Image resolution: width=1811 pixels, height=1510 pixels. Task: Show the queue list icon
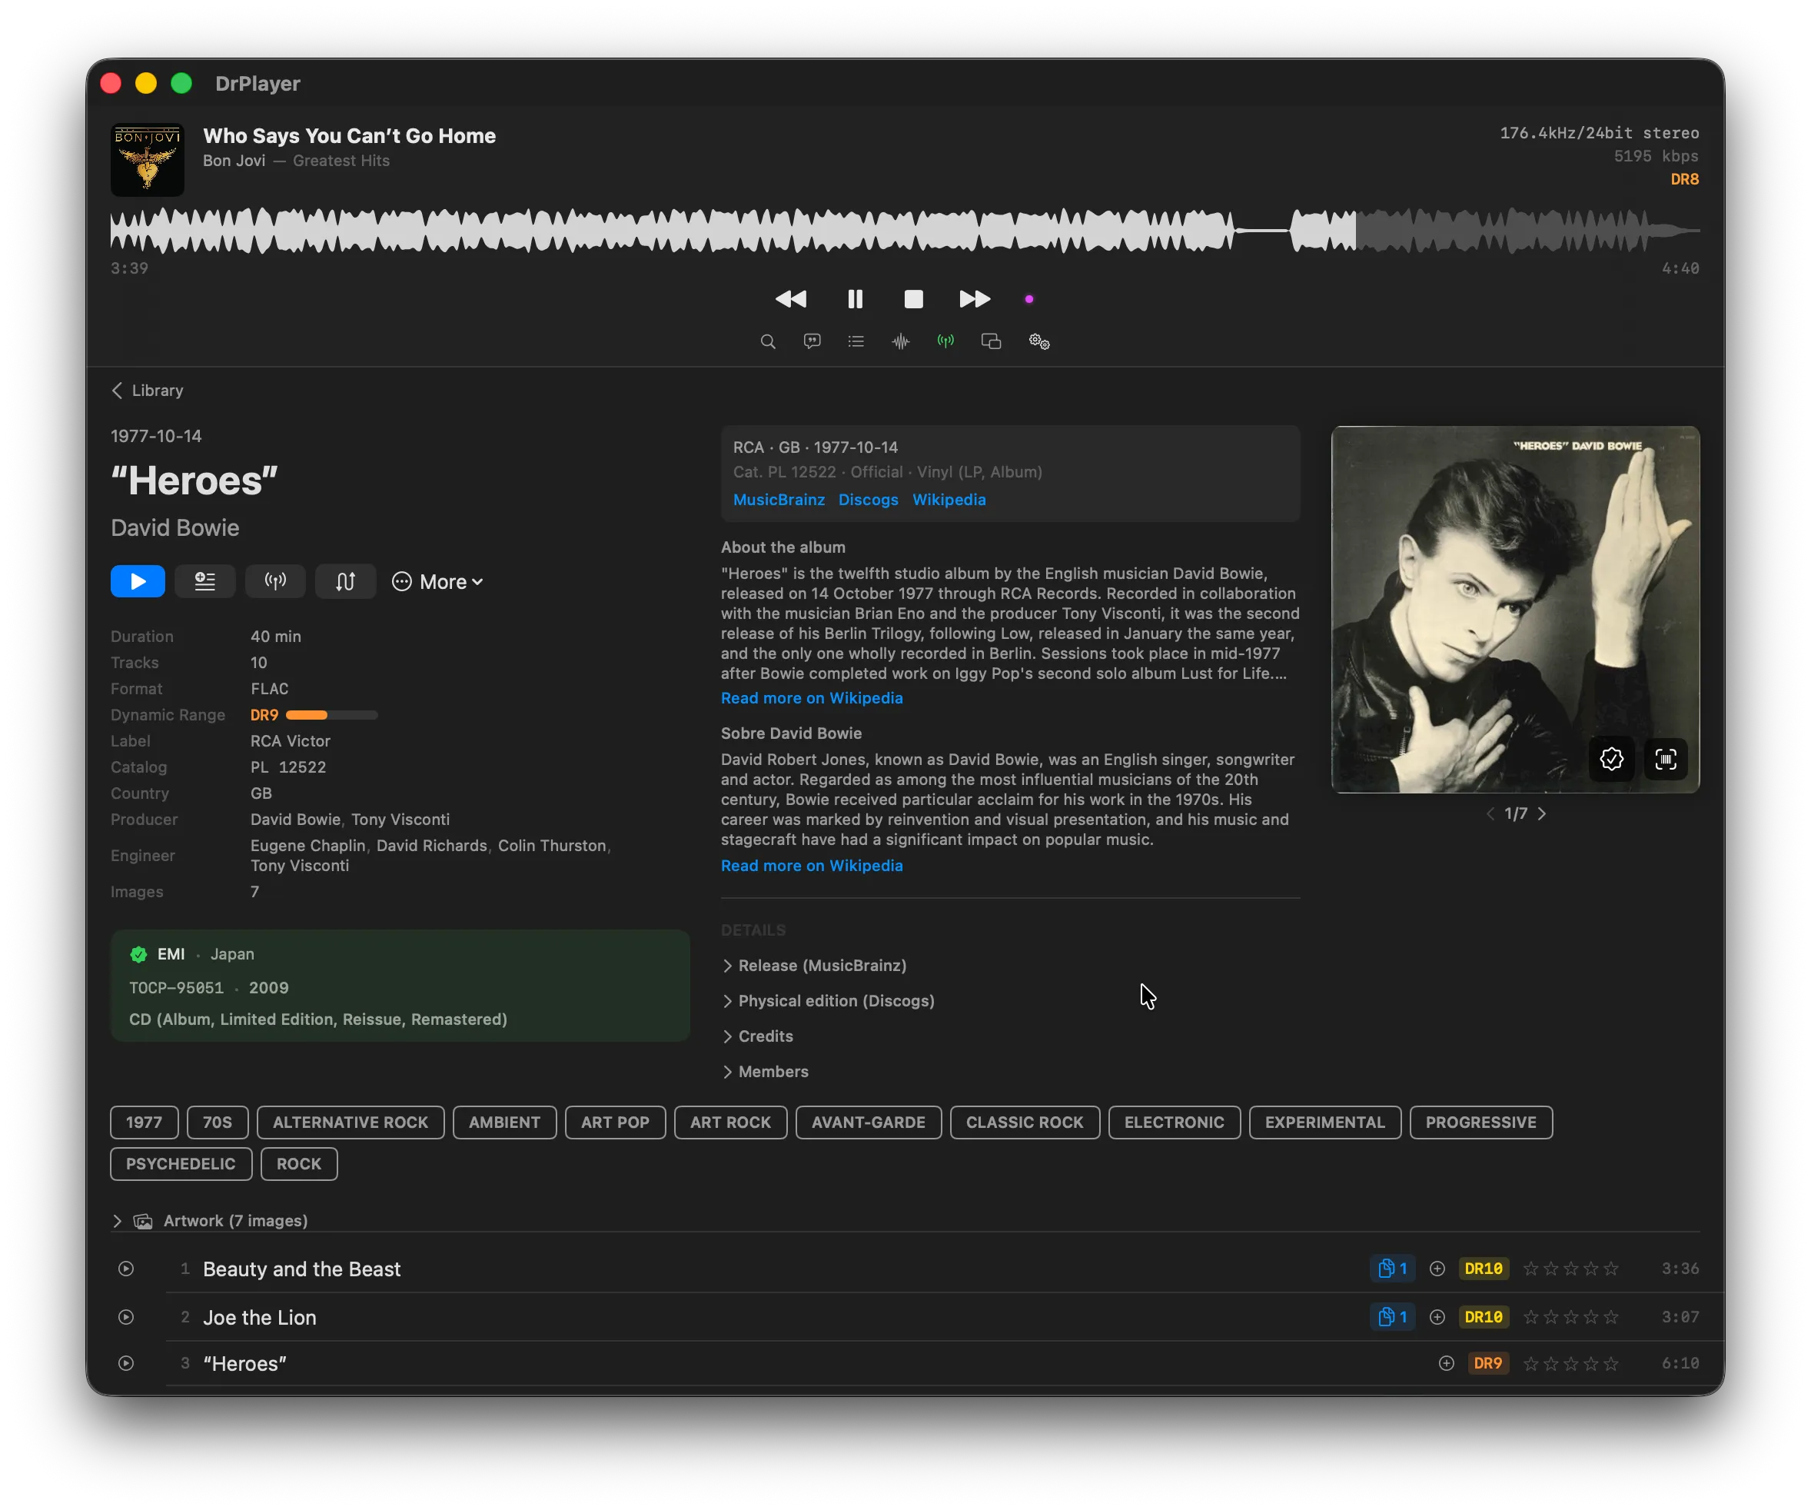pyautogui.click(x=856, y=341)
